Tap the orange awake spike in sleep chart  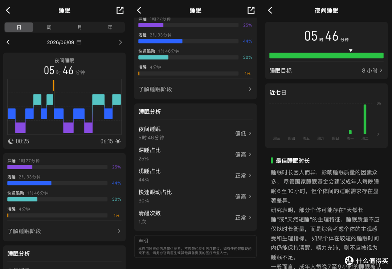point(53,86)
